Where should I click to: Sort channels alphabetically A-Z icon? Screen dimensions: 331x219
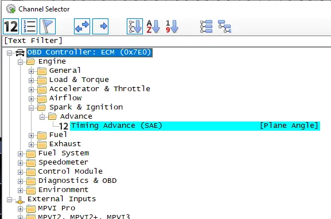click(153, 26)
